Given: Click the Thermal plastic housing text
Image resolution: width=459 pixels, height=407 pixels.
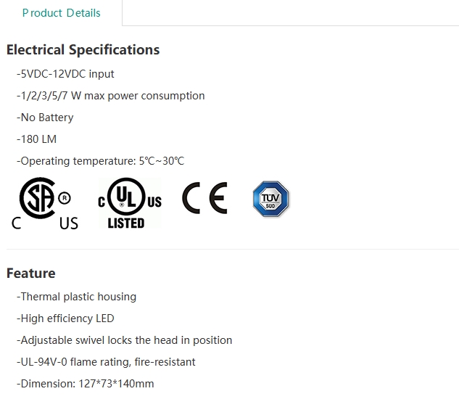Looking at the screenshot, I should 76,297.
